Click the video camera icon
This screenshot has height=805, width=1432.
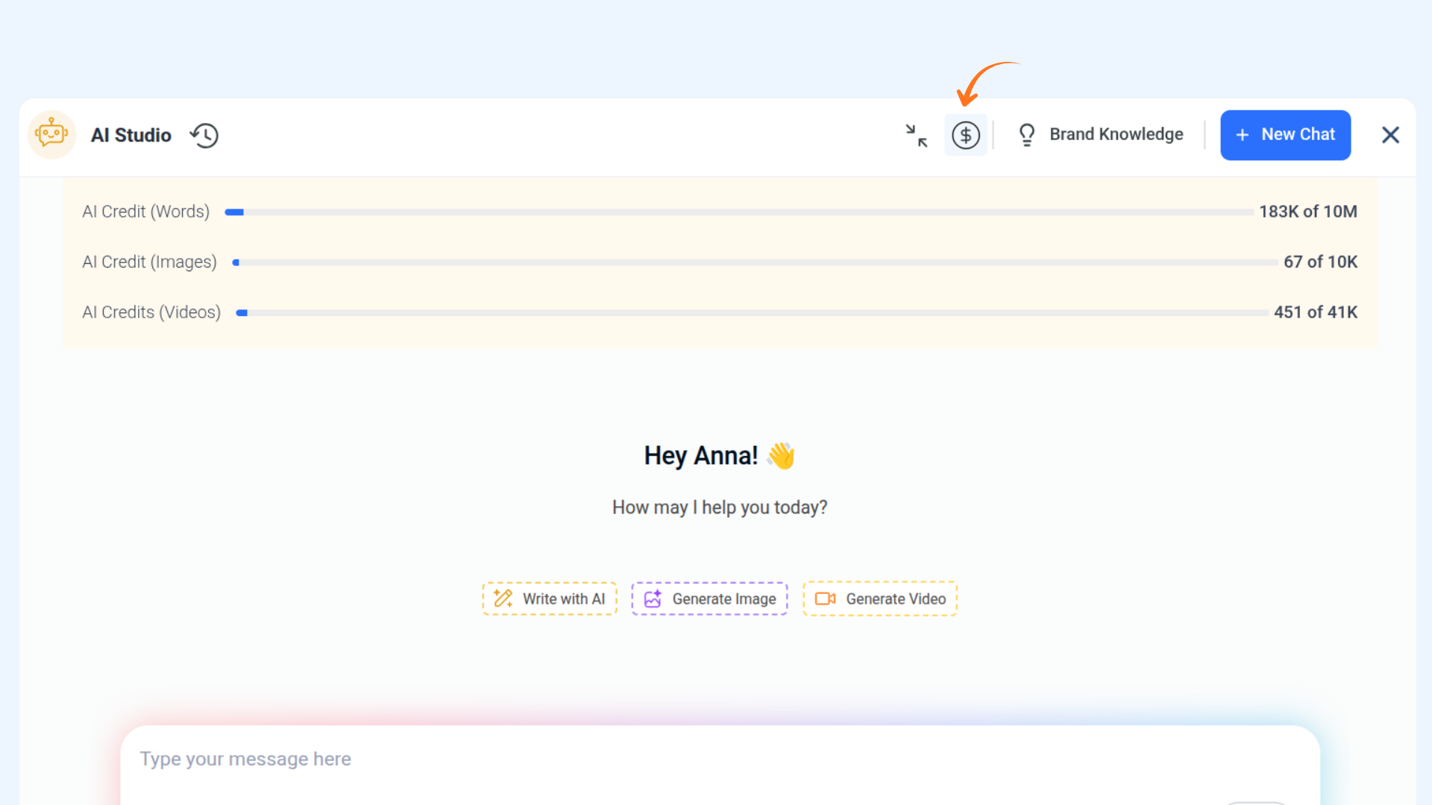(x=825, y=599)
